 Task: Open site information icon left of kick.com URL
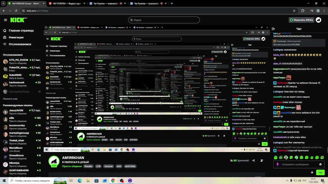pyautogui.click(x=23, y=11)
